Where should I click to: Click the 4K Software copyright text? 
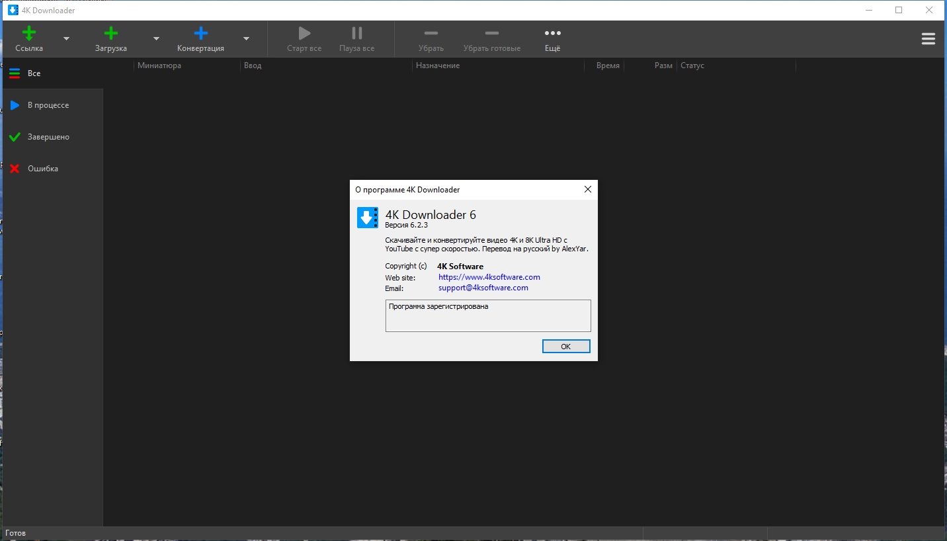pos(460,267)
